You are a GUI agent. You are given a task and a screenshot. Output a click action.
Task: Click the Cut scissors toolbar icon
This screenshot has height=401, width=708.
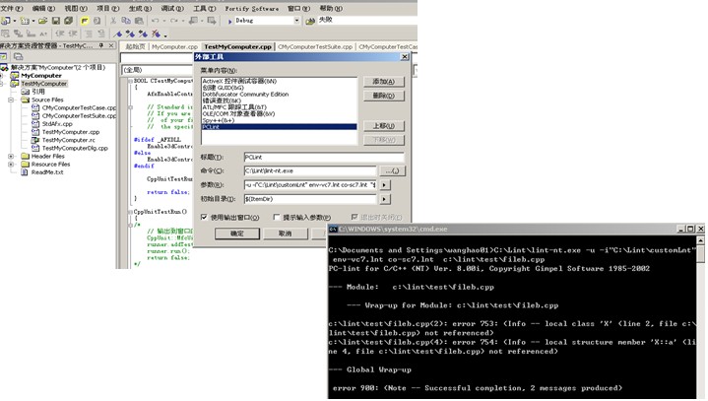click(113, 21)
